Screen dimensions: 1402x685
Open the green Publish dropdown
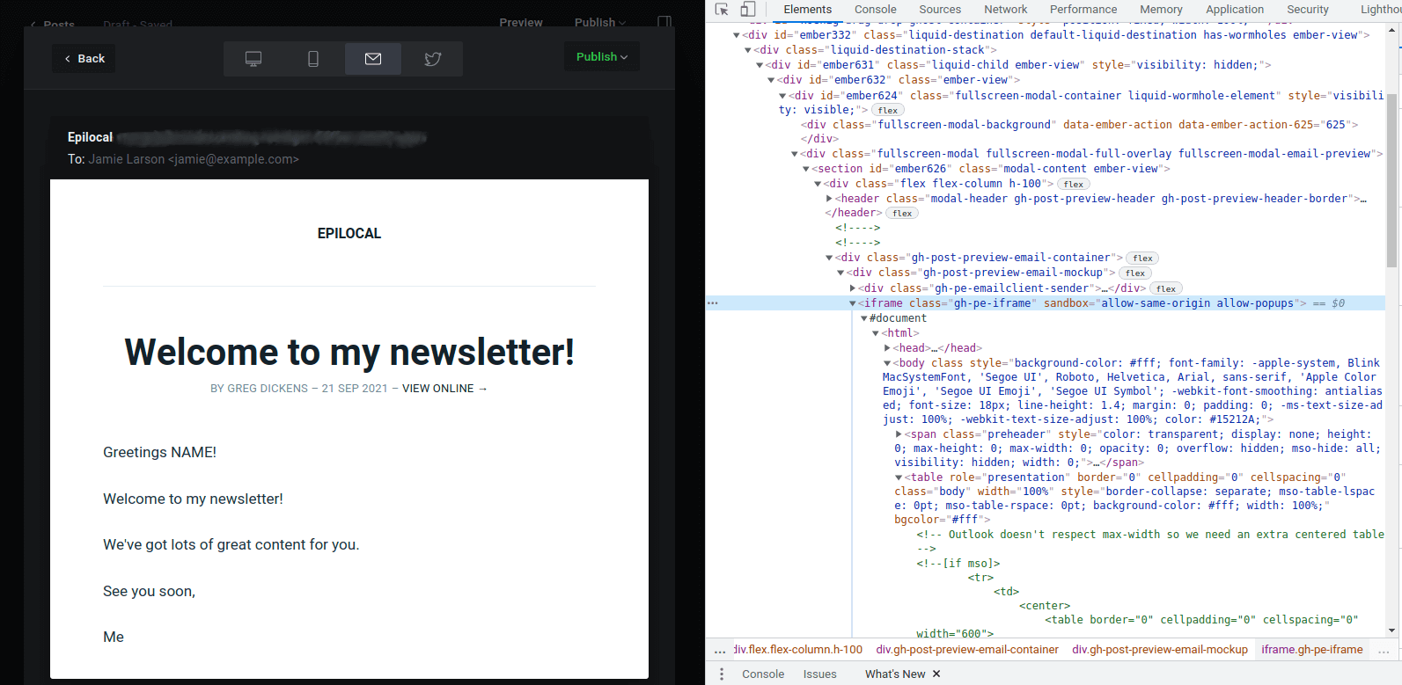point(602,57)
